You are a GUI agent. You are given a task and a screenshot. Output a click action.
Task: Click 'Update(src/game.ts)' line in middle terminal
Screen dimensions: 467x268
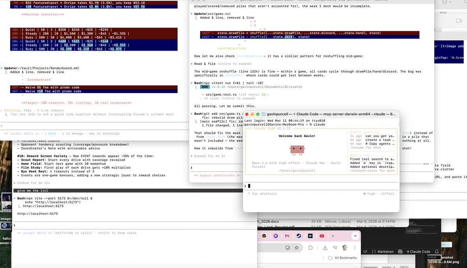pos(212,14)
